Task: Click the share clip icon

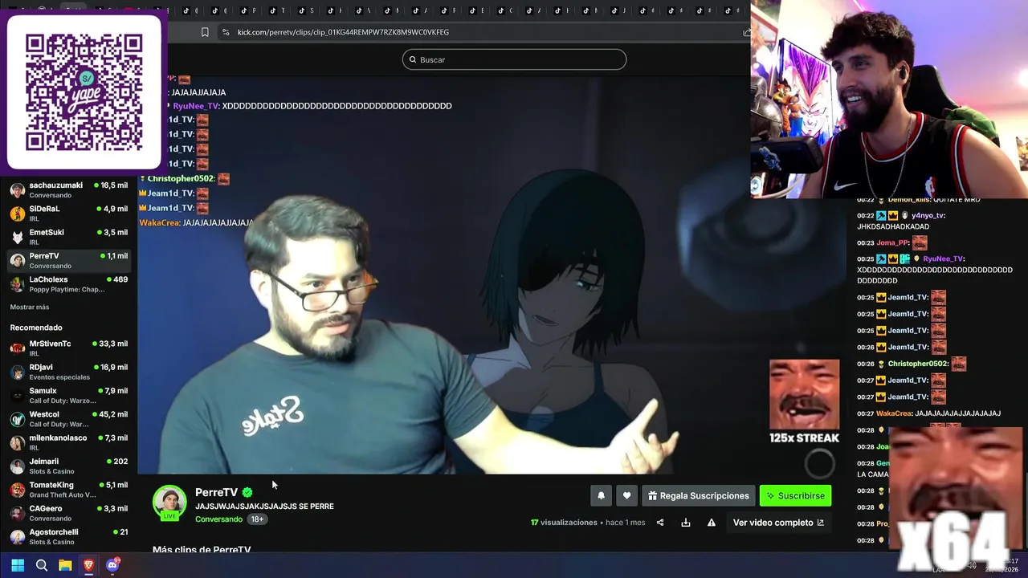Action: [660, 523]
